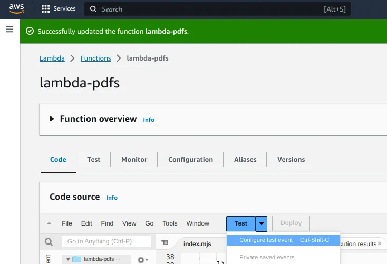This screenshot has height=264, width=387.
Task: Click the success checkmark icon in banner
Action: click(30, 31)
